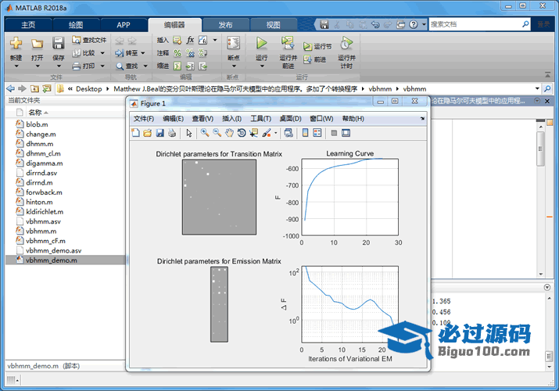This screenshot has width=559, height=391.
Task: Click the 查找文件 (Find Files) button
Action: point(89,40)
